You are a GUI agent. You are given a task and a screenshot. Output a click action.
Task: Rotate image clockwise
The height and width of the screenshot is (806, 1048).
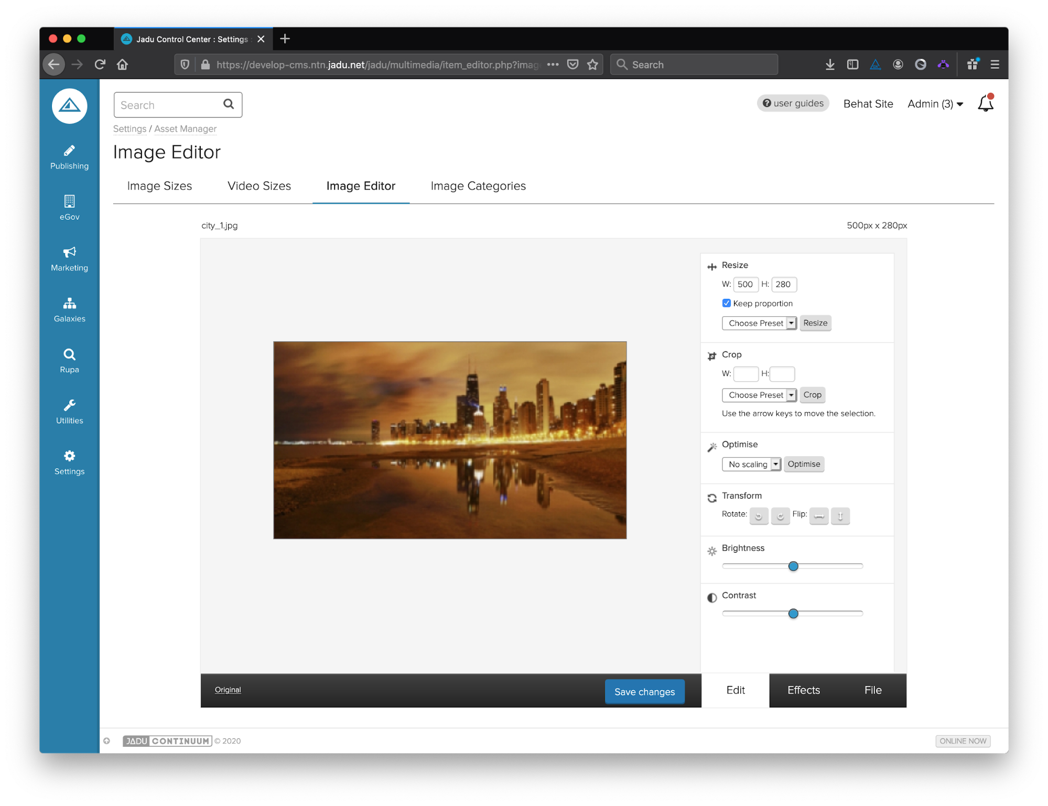pyautogui.click(x=780, y=516)
